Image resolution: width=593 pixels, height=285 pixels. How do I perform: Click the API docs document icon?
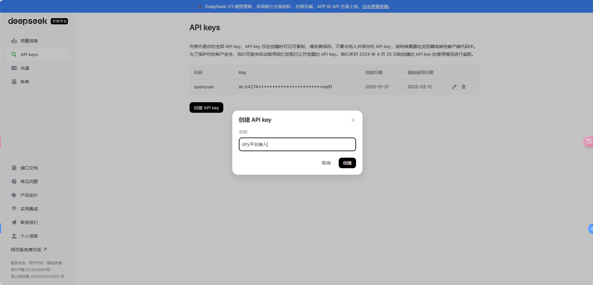(x=14, y=168)
